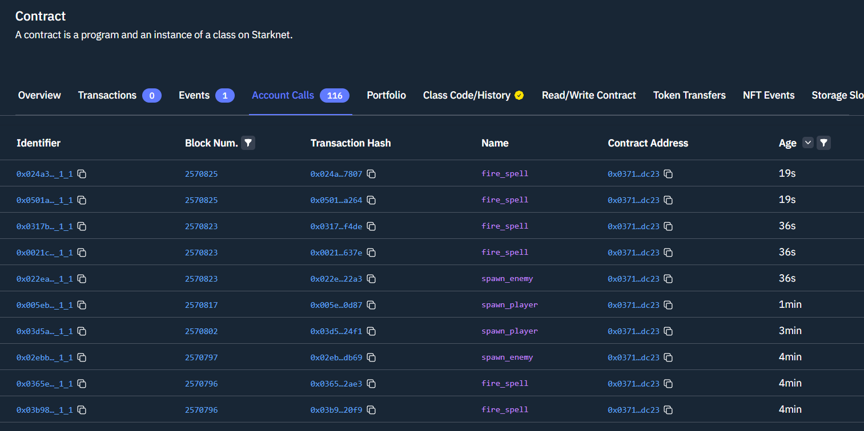Copy identifier 0x03d5a..._1_1
Screen dimensions: 864x431
tap(82, 331)
